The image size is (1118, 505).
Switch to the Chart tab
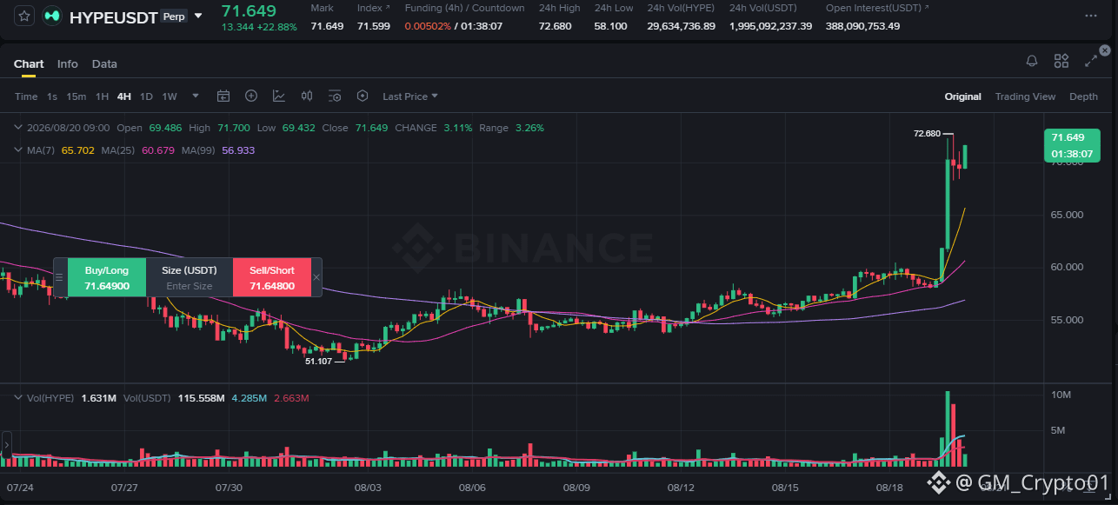pyautogui.click(x=29, y=64)
